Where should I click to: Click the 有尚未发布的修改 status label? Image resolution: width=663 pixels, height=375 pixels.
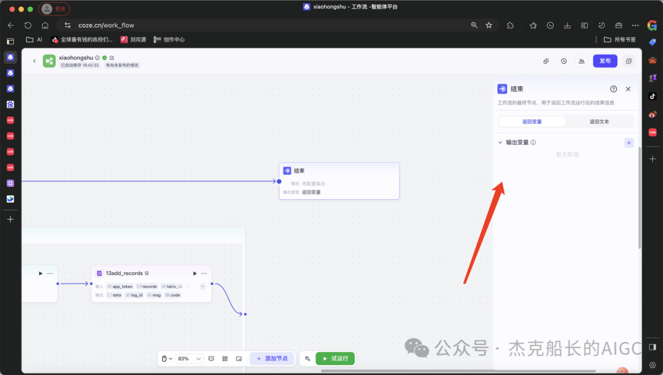(122, 66)
